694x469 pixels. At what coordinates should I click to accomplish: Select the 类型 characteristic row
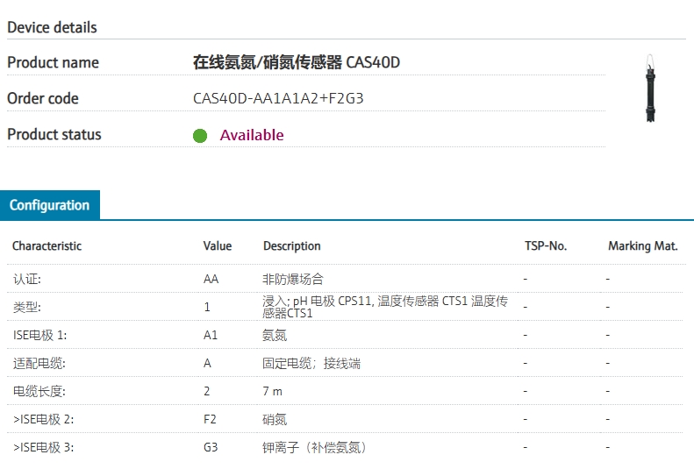coord(27,307)
